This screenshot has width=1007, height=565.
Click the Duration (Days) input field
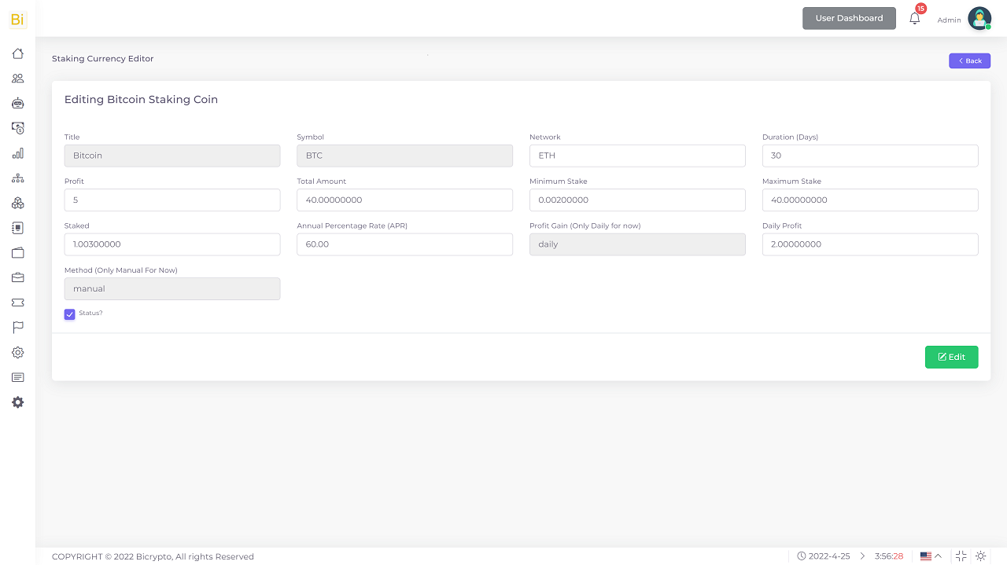click(x=869, y=156)
